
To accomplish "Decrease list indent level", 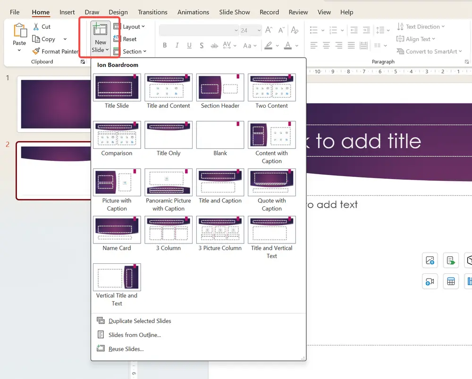I will click(354, 30).
